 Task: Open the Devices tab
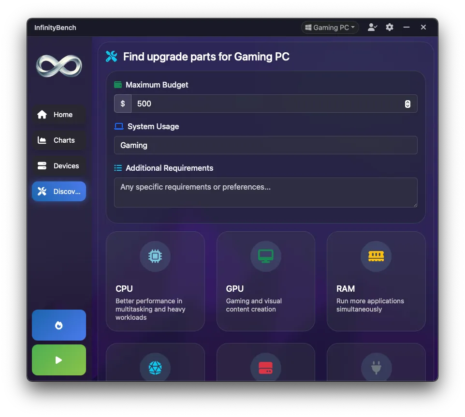tap(59, 166)
